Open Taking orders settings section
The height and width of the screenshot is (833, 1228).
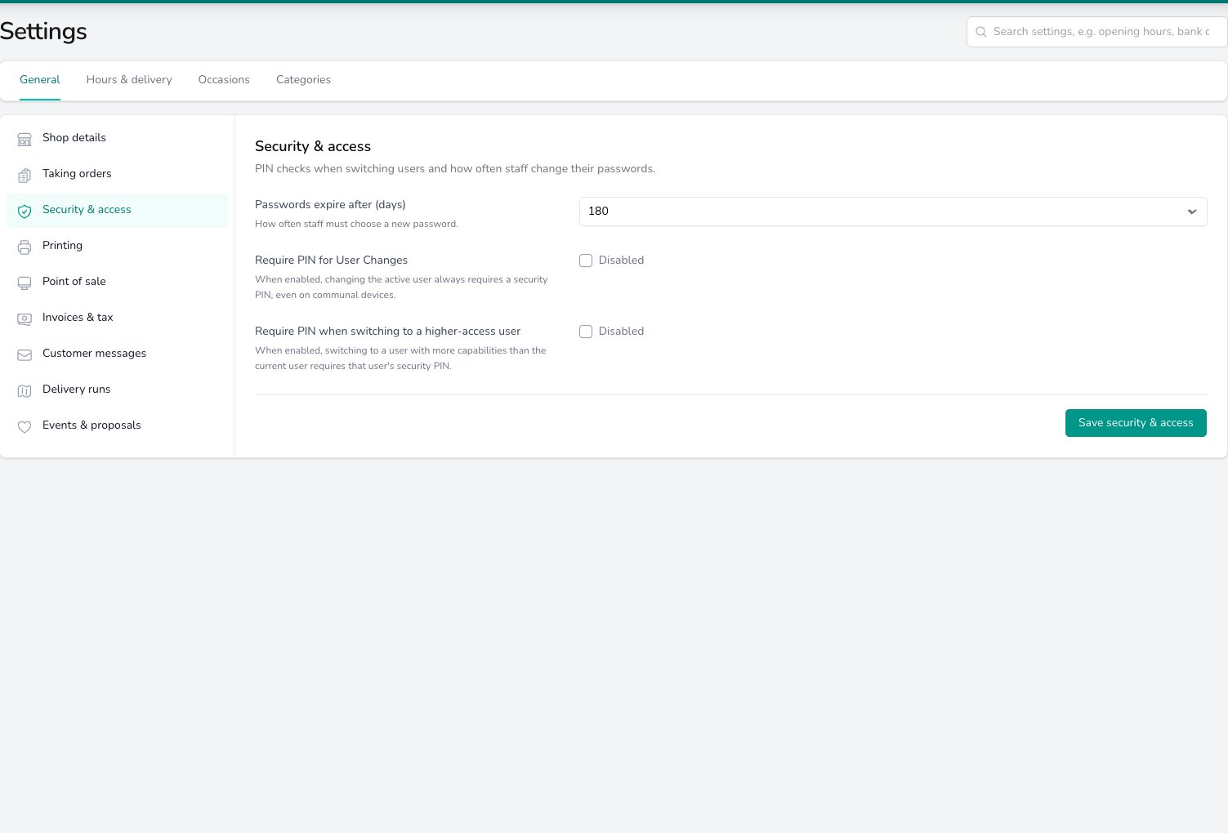point(117,174)
